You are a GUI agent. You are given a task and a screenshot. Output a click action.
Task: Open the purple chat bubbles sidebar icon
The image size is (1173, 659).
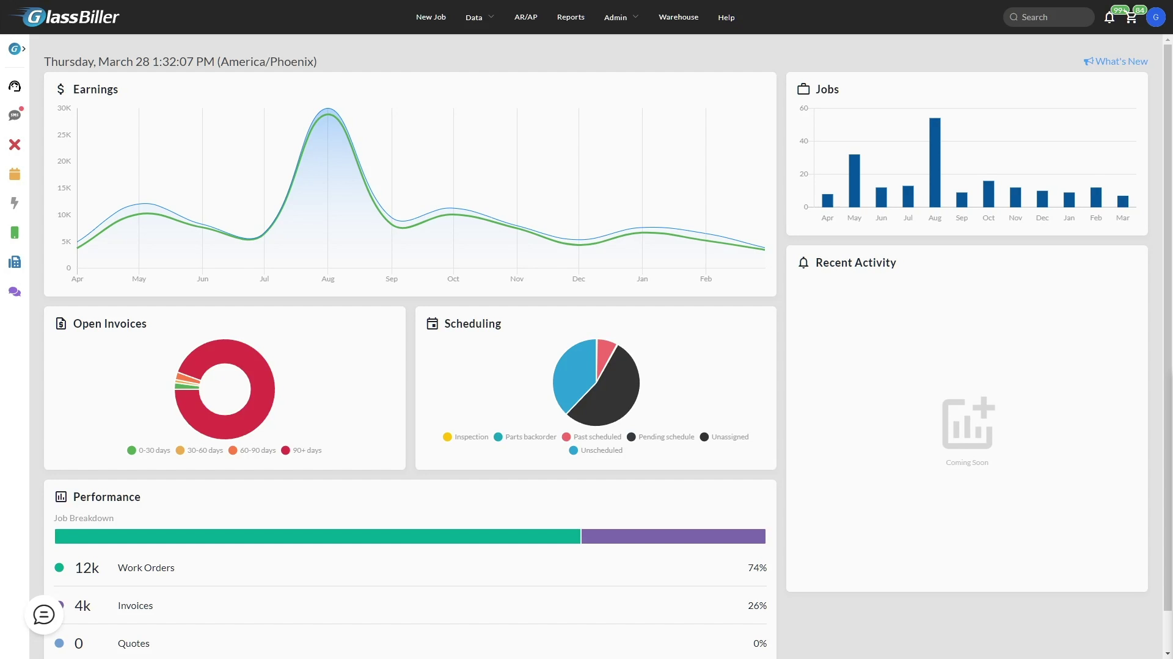[x=15, y=292]
